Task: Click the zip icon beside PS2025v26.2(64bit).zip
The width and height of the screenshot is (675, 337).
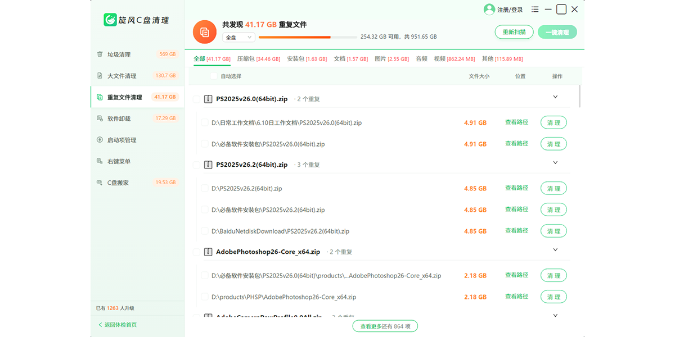Action: [208, 165]
